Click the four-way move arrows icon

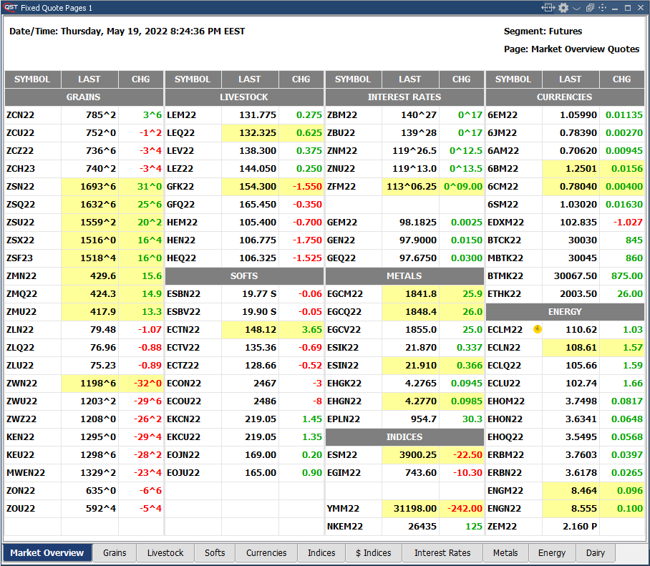[x=602, y=8]
